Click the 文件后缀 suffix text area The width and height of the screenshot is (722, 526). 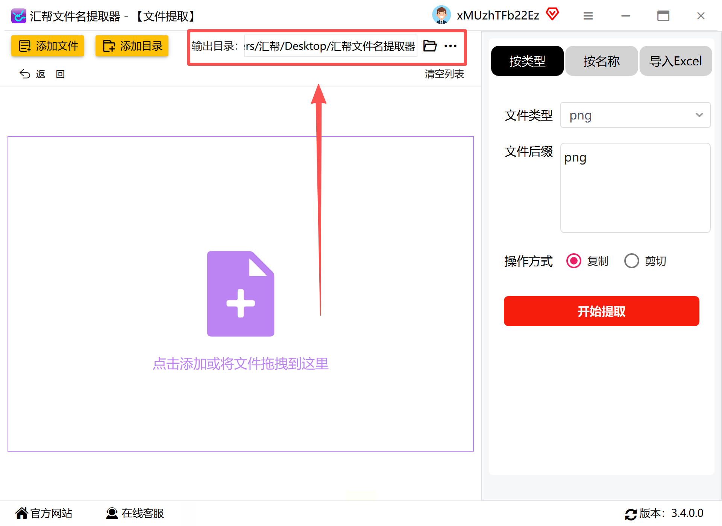635,188
